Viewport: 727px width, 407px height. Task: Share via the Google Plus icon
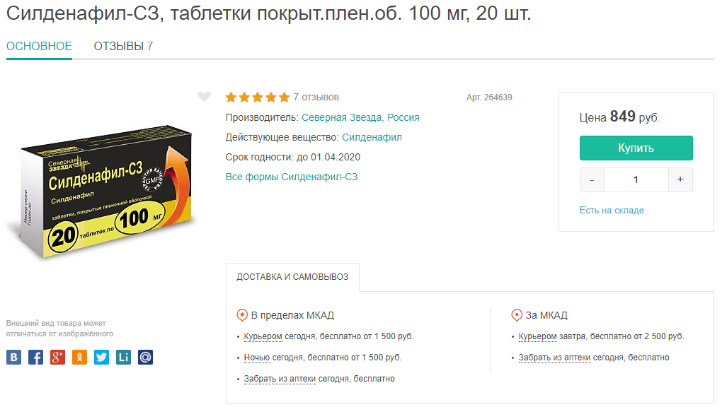[x=57, y=357]
